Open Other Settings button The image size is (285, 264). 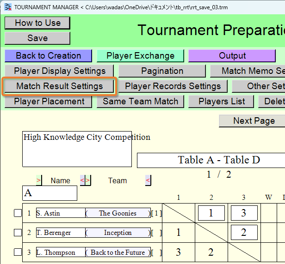pyautogui.click(x=259, y=86)
